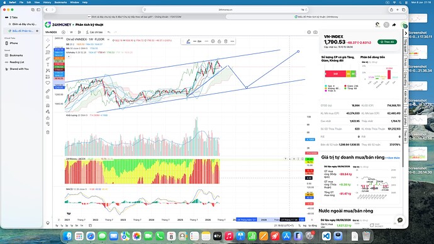The width and height of the screenshot is (434, 244).
Task: Open Reading List in Safari sidebar
Action: [x=16, y=62]
